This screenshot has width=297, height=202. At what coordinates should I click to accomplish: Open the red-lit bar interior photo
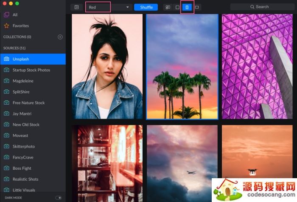107,163
